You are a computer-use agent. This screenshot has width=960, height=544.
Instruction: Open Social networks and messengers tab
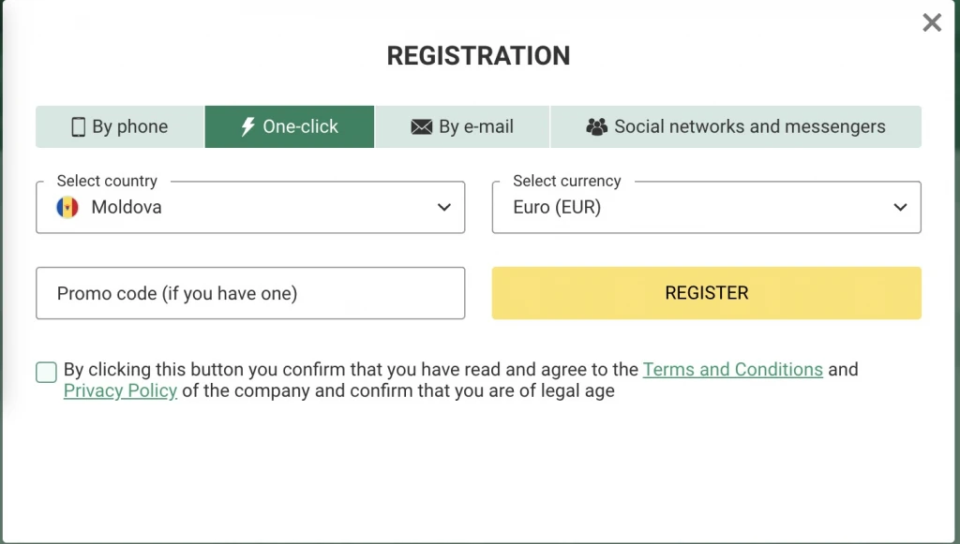pyautogui.click(x=736, y=127)
